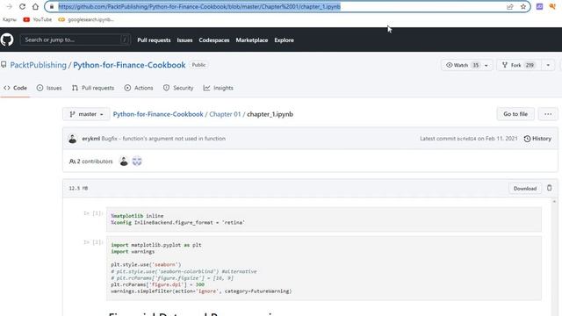
Task: Click the lock icon in address bar
Action: [x=52, y=6]
